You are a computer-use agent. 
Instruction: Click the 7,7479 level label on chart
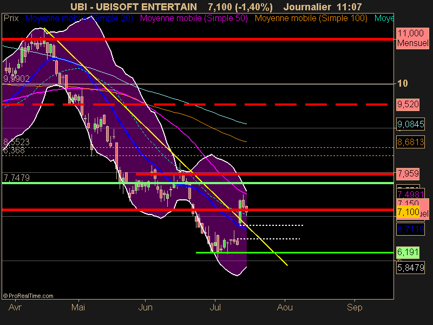click(16, 178)
